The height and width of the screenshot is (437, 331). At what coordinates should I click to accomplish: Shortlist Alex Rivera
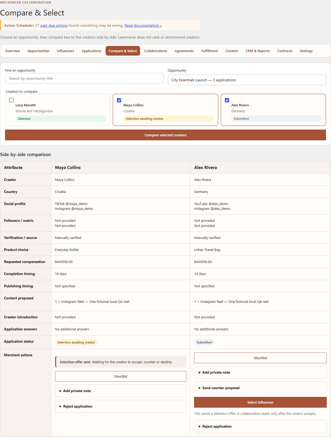[x=260, y=358]
